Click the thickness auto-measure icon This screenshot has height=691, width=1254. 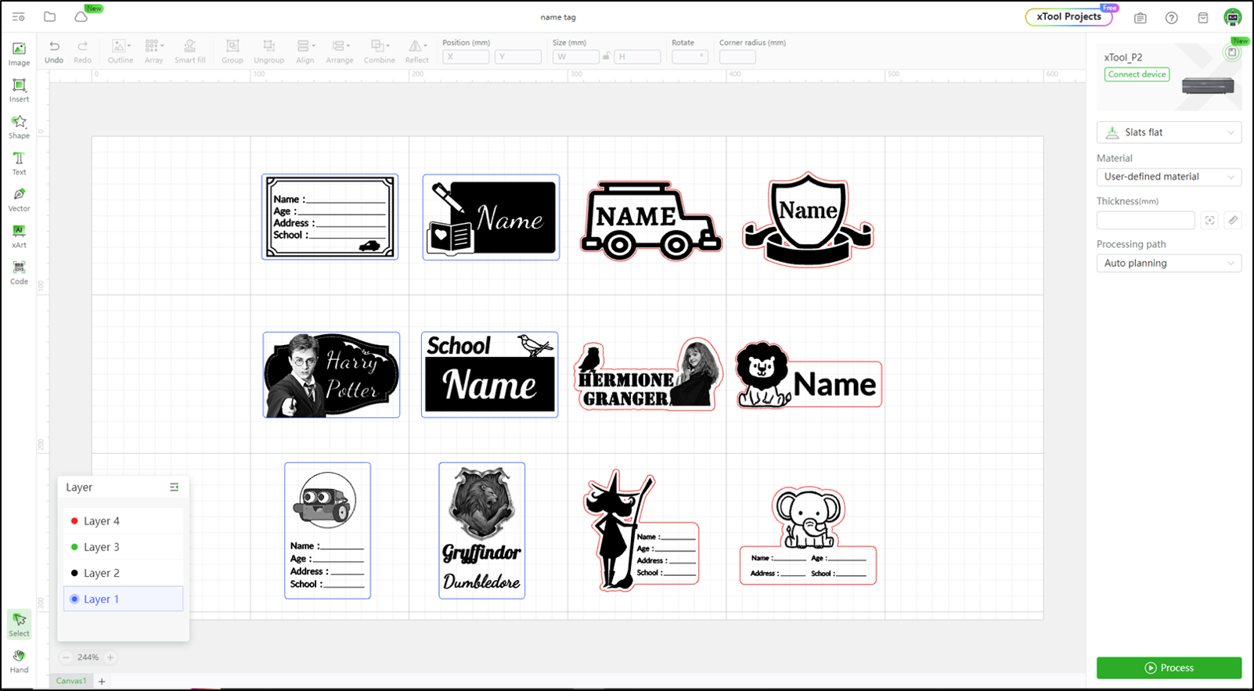(1209, 221)
